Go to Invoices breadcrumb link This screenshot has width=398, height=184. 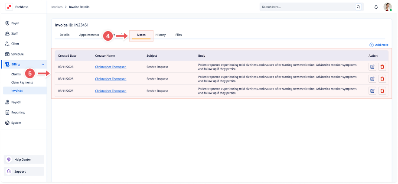57,7
